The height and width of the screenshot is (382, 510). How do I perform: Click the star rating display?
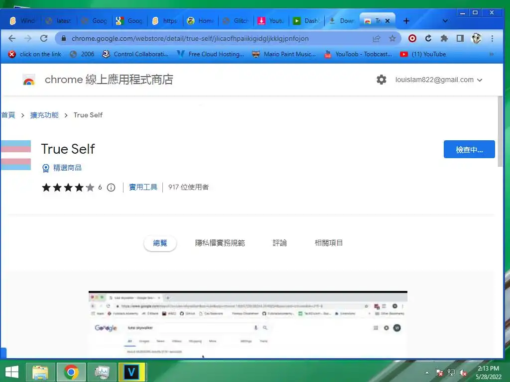68,188
